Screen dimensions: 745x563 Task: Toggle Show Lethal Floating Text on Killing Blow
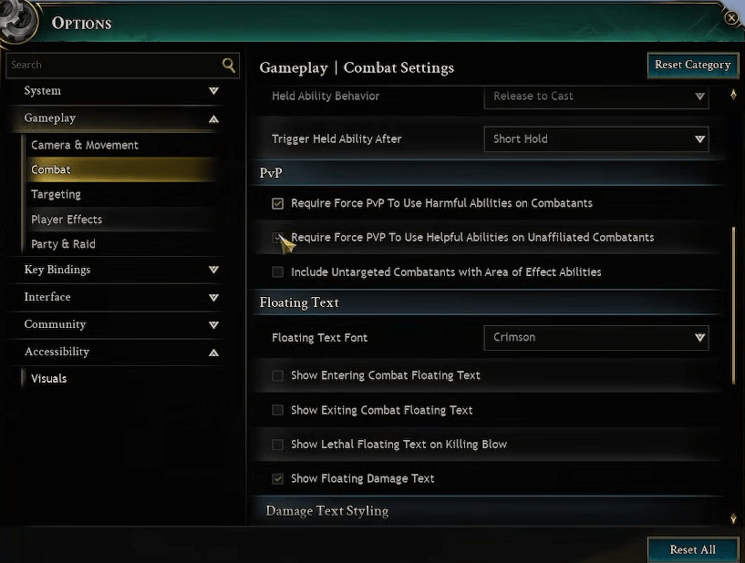tap(277, 445)
